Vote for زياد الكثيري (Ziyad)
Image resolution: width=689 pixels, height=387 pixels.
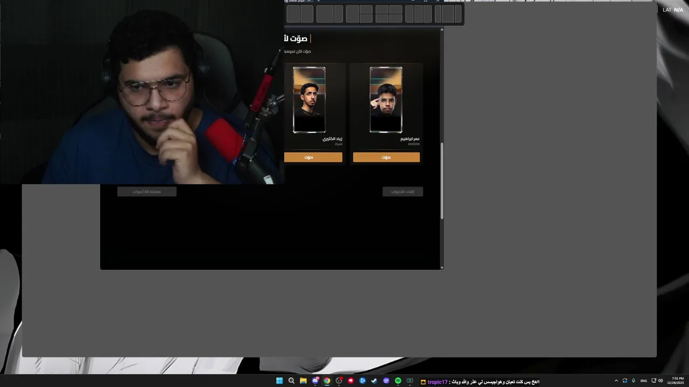click(x=313, y=157)
